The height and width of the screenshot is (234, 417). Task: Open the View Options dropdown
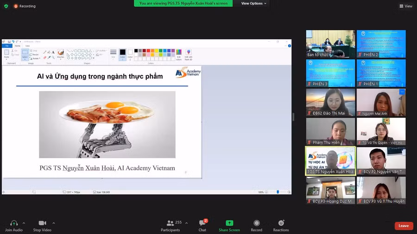[254, 3]
